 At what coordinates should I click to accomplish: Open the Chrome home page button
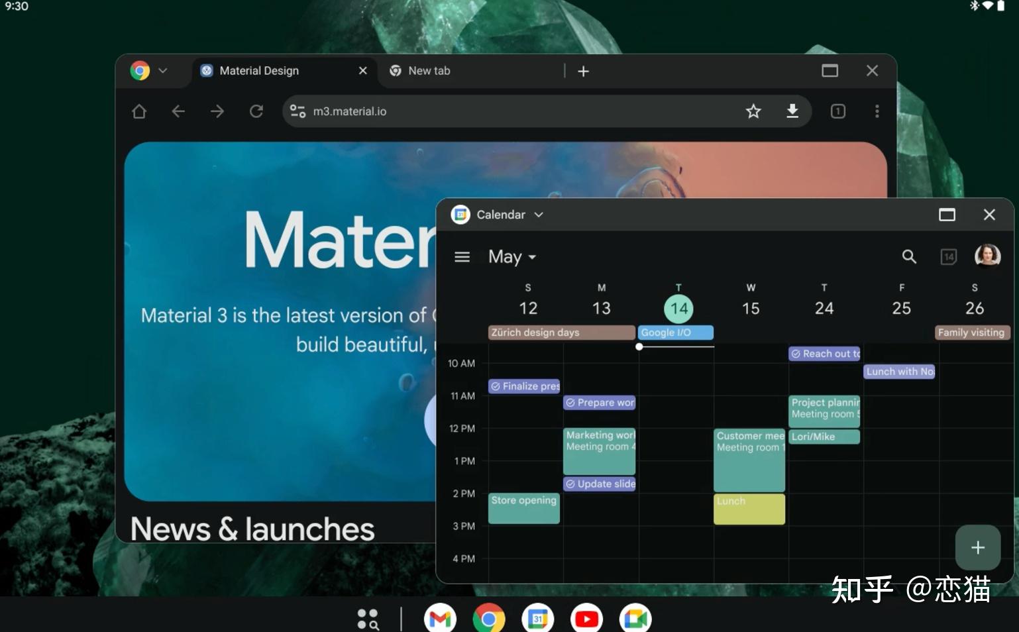pyautogui.click(x=139, y=111)
